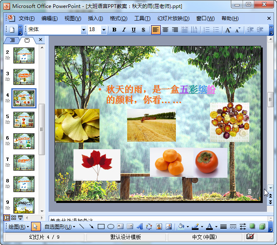Toggle Underline formatting
This screenshot has height=245, width=277.
point(133,29)
